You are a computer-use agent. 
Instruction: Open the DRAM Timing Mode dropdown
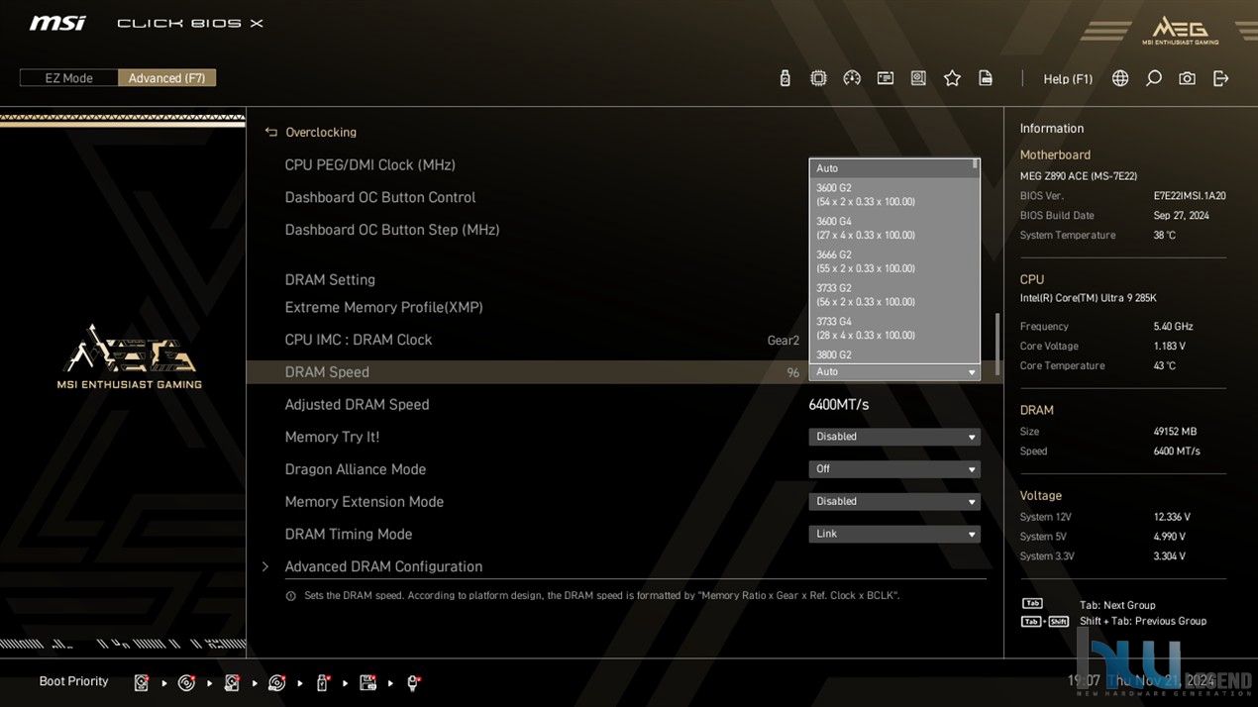click(x=894, y=534)
